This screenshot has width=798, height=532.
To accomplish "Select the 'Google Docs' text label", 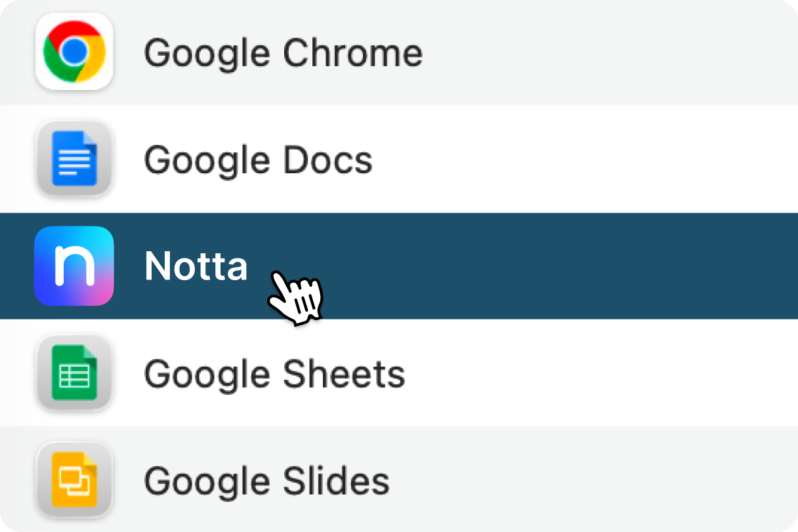I will (258, 159).
